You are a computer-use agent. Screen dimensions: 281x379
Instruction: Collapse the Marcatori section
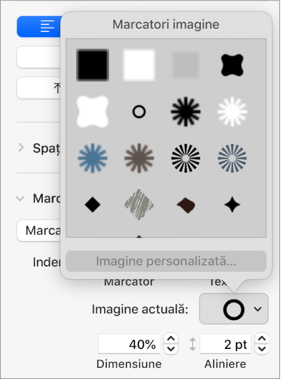pyautogui.click(x=20, y=199)
